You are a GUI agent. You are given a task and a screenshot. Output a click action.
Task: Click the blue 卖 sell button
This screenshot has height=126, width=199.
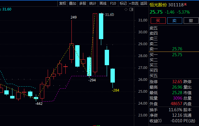tap(174, 21)
